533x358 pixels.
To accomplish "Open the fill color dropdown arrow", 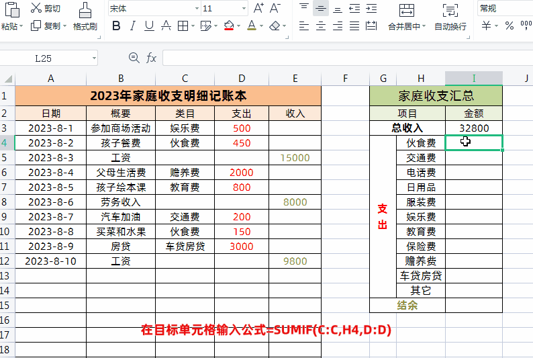I will 238,26.
